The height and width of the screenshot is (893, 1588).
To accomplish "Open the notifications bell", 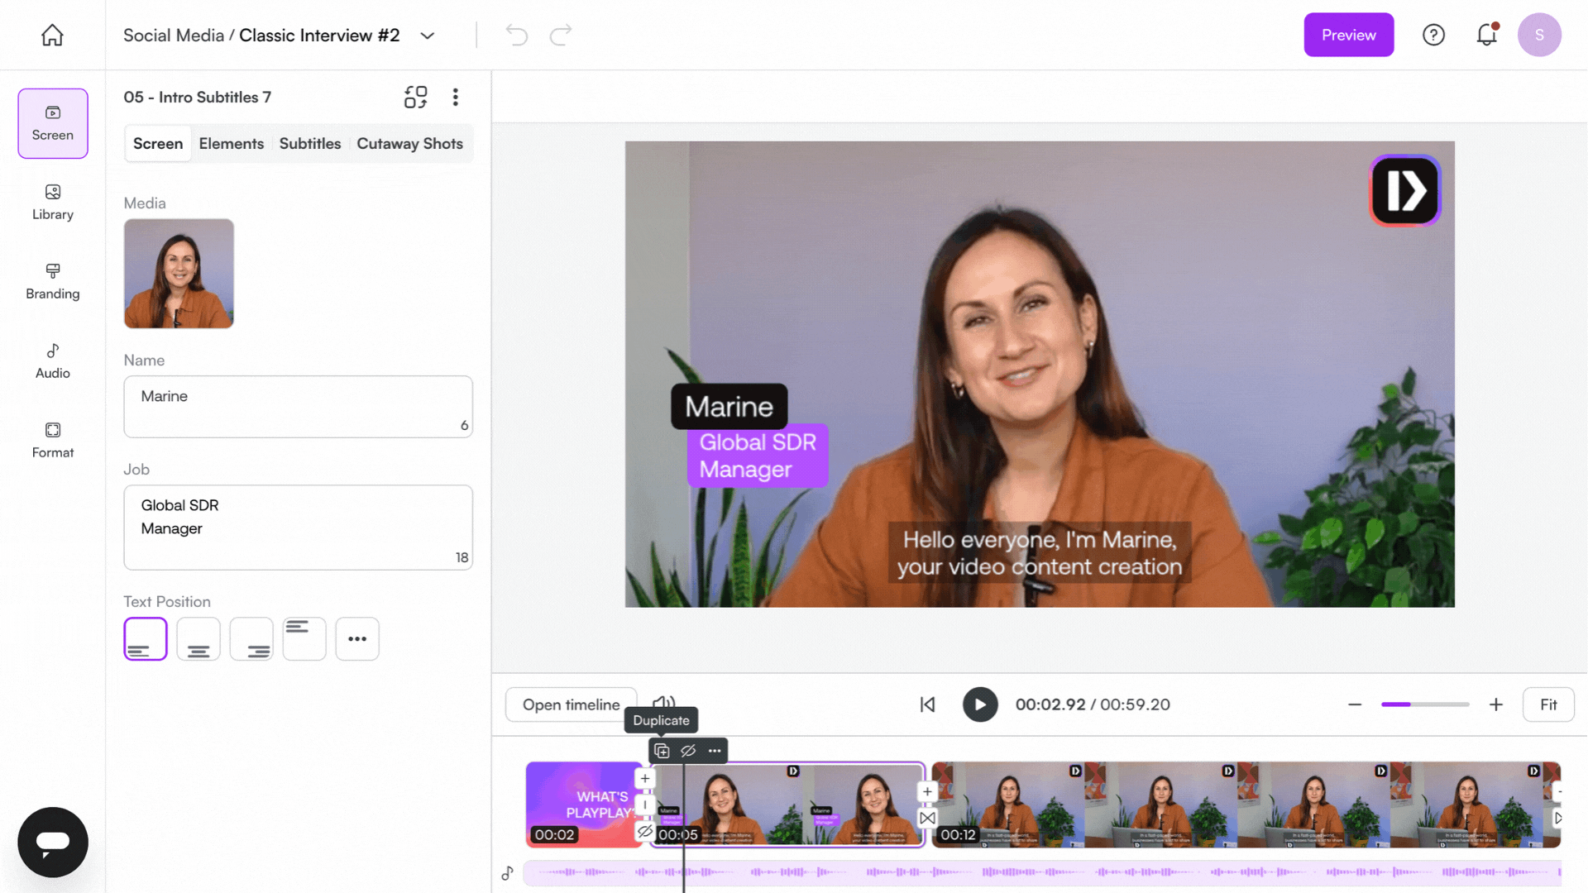I will click(x=1486, y=35).
